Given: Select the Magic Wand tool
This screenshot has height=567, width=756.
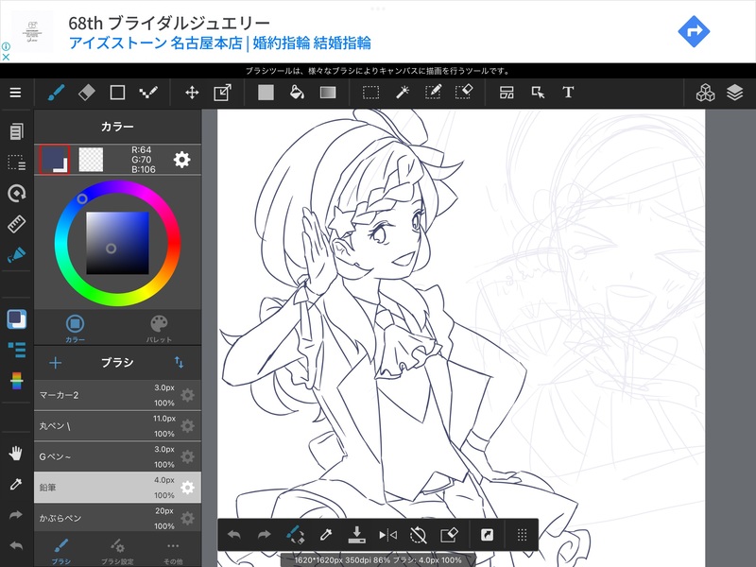Looking at the screenshot, I should (x=403, y=92).
